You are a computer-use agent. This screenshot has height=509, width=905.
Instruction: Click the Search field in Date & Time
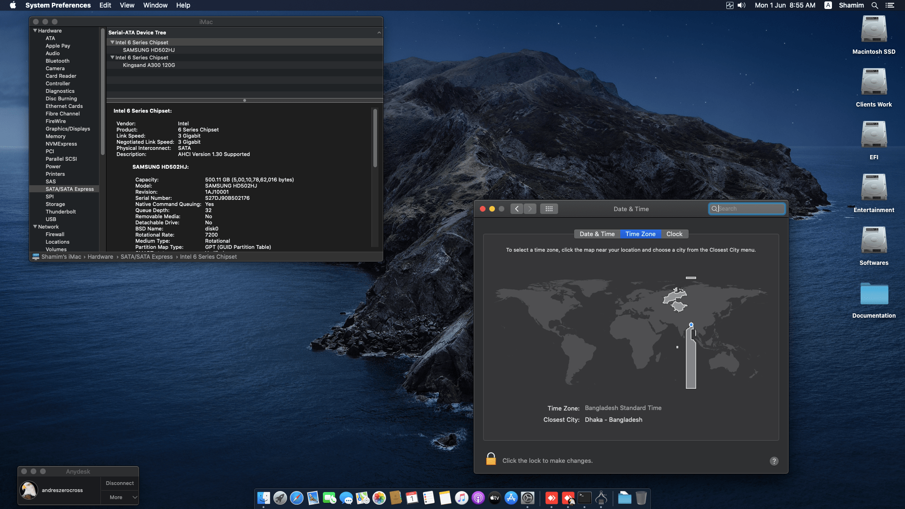pos(749,209)
